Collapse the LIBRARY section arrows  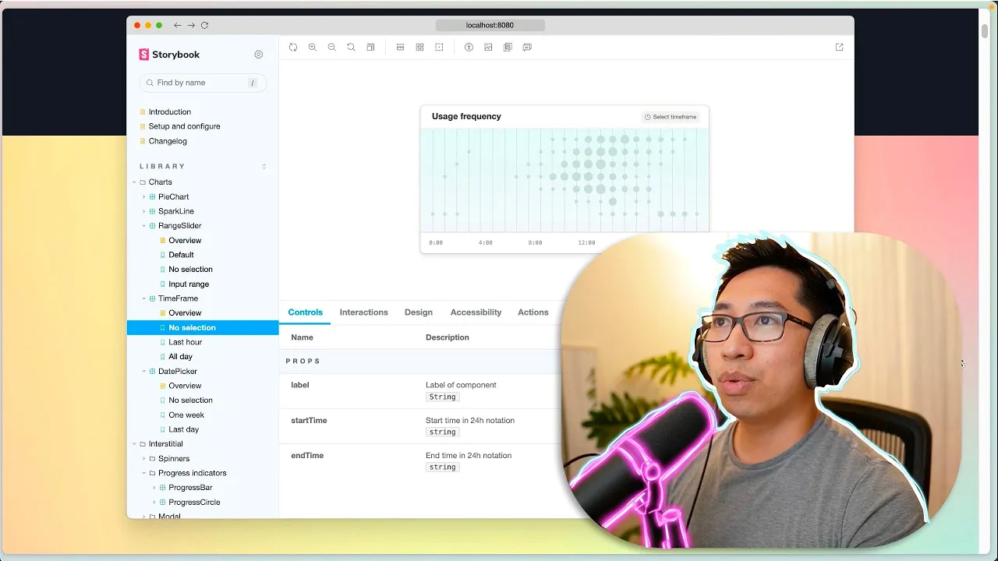click(x=264, y=167)
